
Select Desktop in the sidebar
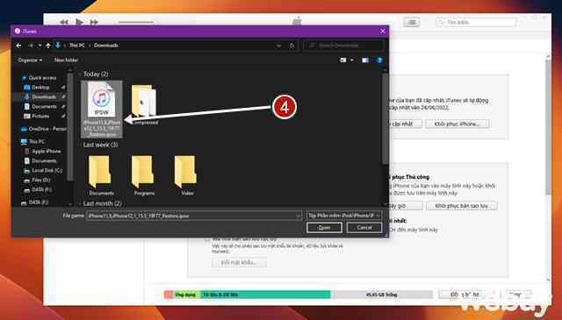pyautogui.click(x=37, y=88)
